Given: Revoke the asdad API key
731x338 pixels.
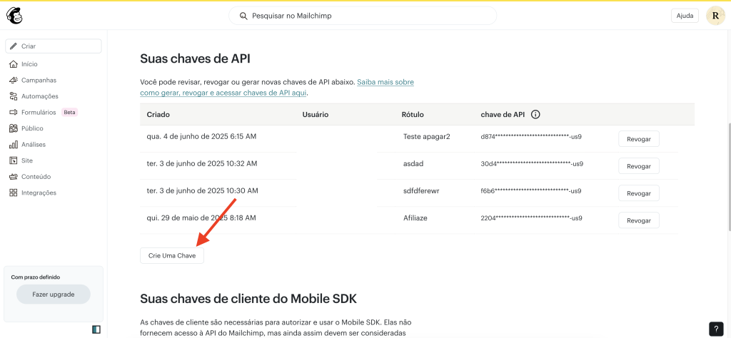Looking at the screenshot, I should (639, 165).
